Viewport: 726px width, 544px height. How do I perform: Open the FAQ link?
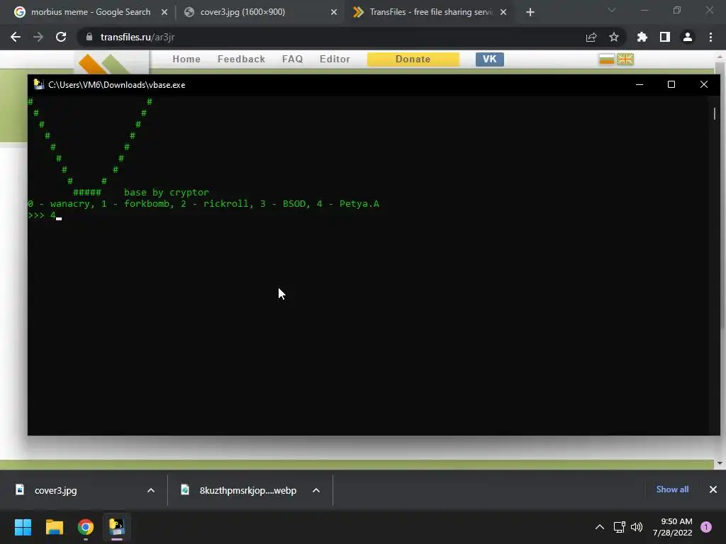click(293, 59)
